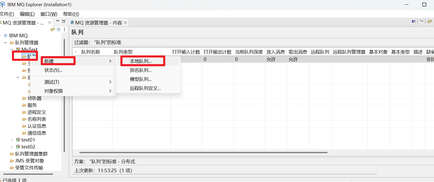Close the MQ 资源管理器 - 内容 tab
The width and height of the screenshot is (434, 182).
tap(125, 23)
